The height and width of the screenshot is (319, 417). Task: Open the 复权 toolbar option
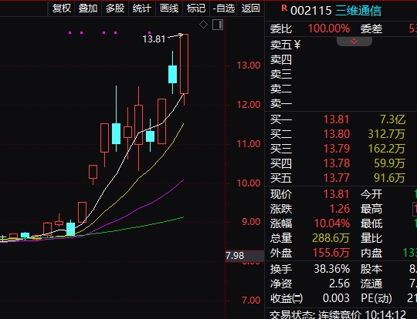[62, 8]
